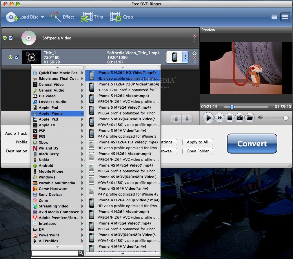Click the profile search input field
This screenshot has height=259, width=293.
(55, 253)
